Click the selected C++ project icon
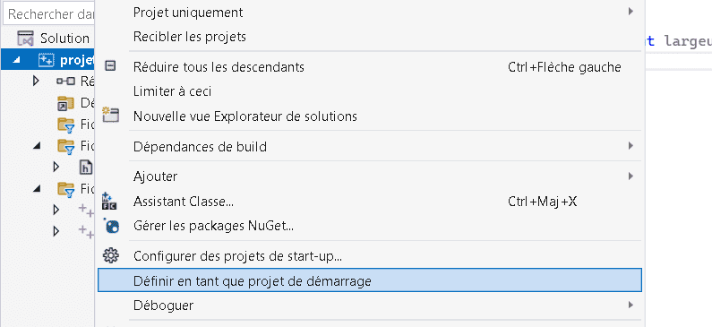 point(47,60)
